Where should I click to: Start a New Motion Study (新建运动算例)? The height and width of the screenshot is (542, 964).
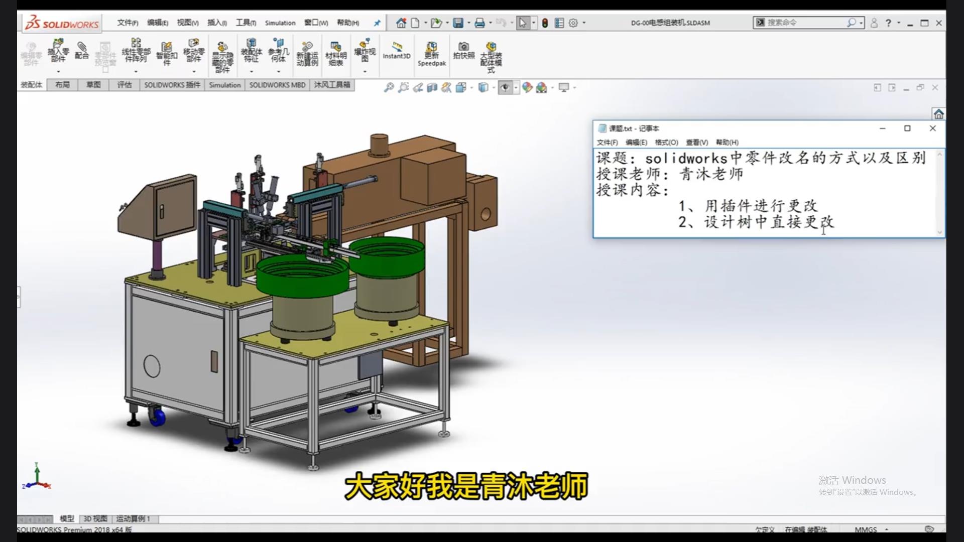(307, 54)
